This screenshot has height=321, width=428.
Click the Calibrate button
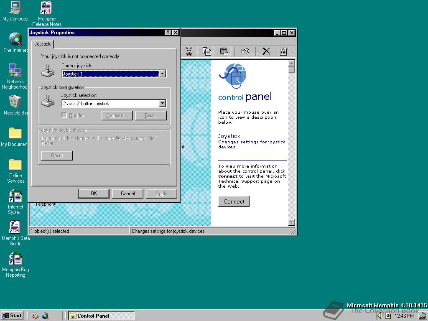(117, 115)
